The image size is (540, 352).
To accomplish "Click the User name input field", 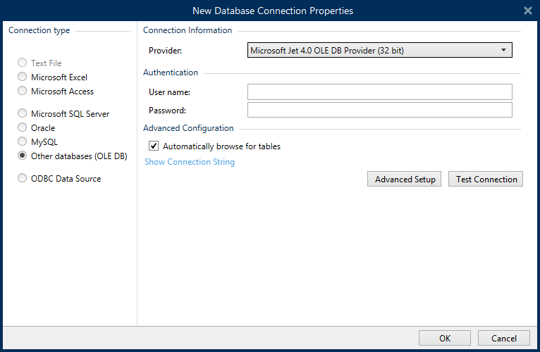I will (x=379, y=92).
